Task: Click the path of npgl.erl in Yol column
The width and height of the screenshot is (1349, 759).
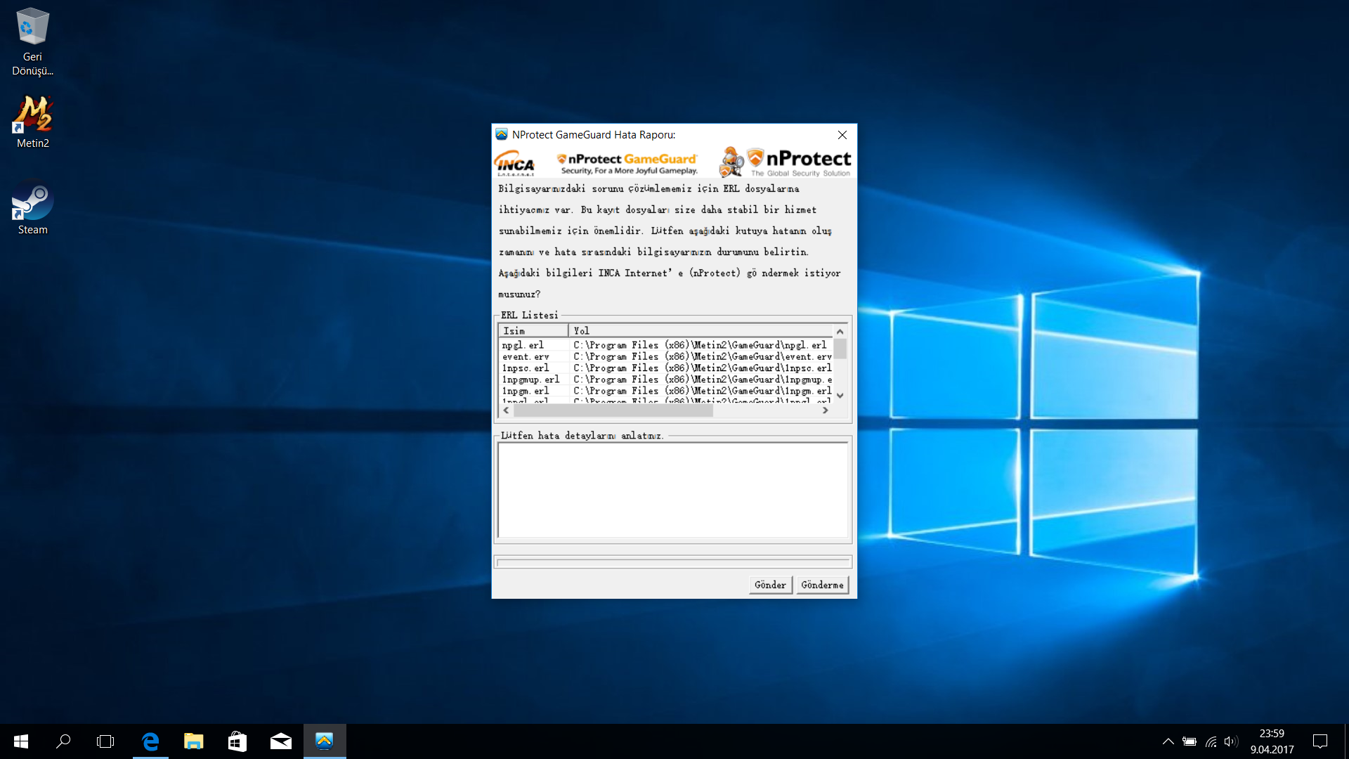Action: coord(700,345)
